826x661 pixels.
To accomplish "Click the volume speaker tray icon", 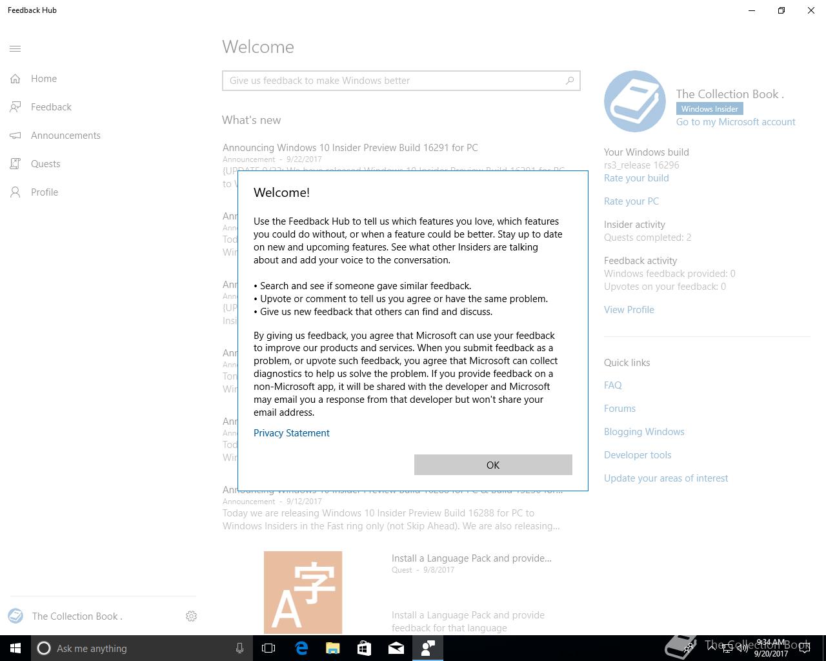I will 743,648.
